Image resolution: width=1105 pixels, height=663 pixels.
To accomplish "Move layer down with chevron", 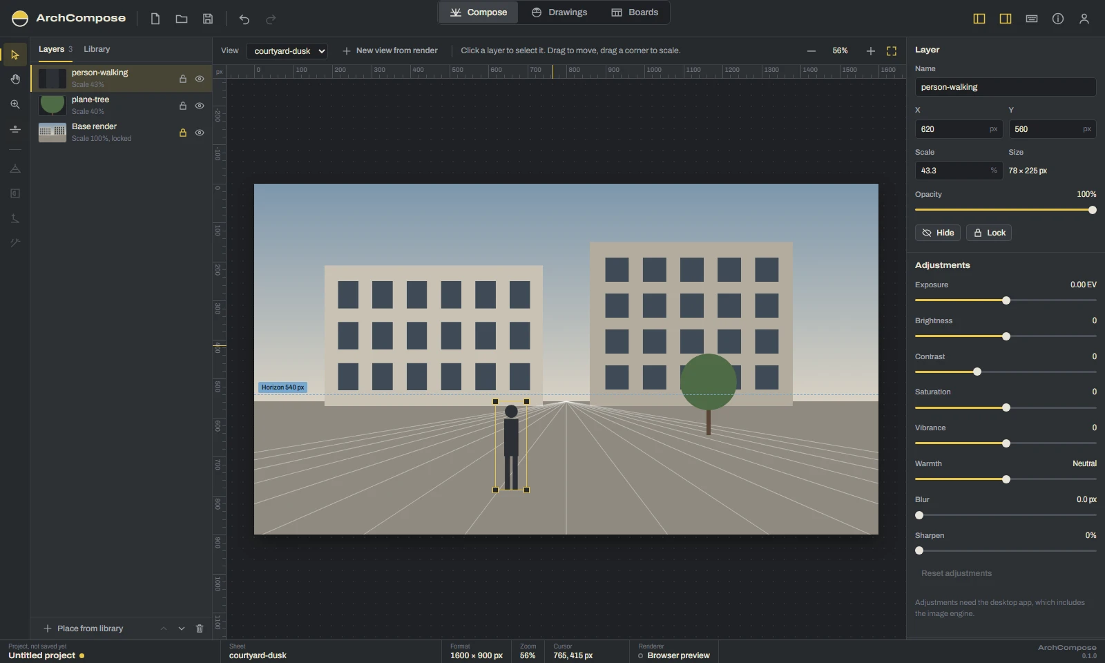I will tap(182, 628).
